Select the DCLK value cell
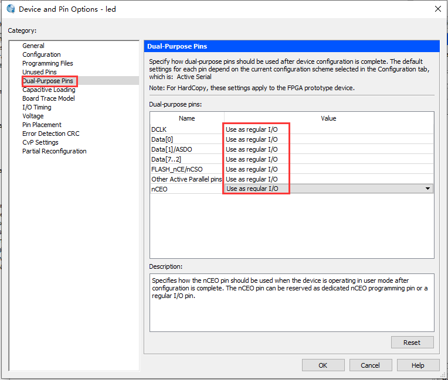The height and width of the screenshot is (380, 448). point(328,129)
